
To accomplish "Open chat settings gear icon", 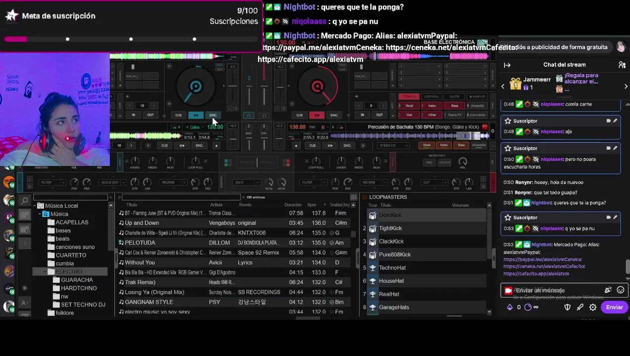I will [593, 307].
